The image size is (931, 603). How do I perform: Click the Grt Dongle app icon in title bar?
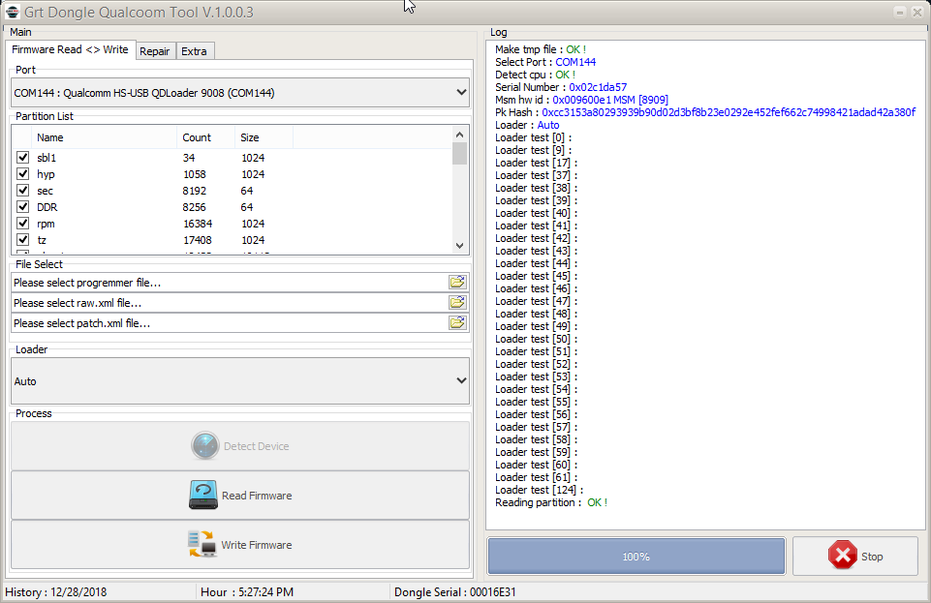[x=12, y=12]
